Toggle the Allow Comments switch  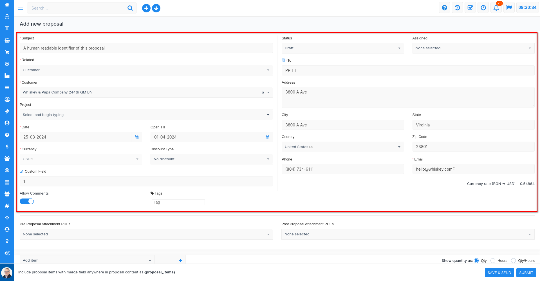[27, 201]
